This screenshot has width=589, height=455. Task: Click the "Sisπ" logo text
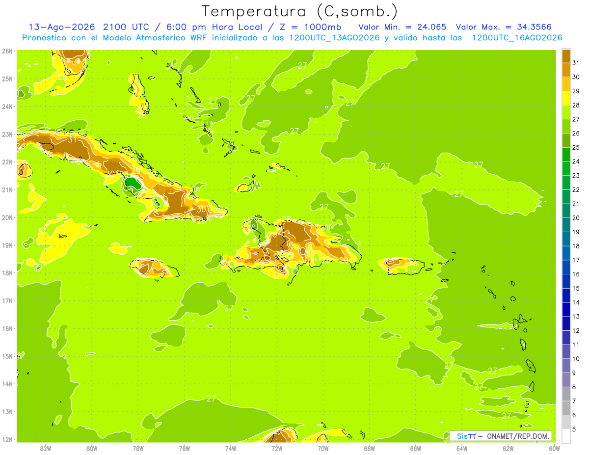point(466,436)
